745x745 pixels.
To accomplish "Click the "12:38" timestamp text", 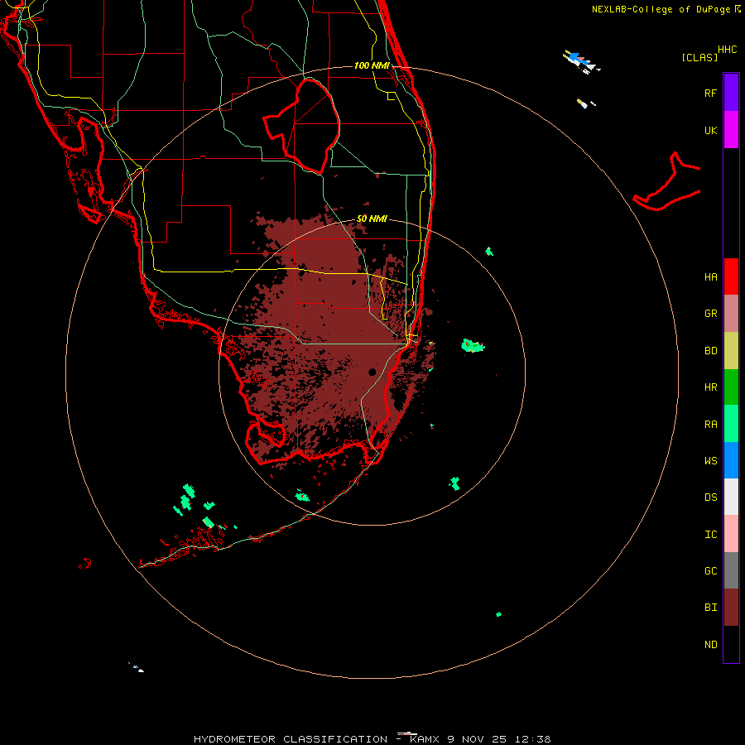I will pos(534,739).
